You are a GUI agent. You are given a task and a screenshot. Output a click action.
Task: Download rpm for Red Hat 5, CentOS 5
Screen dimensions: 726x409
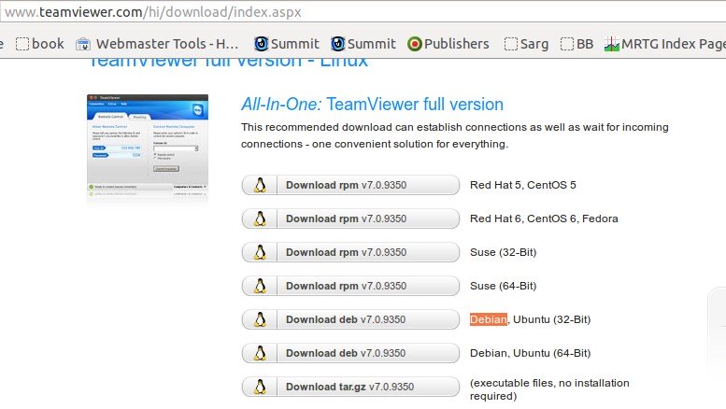350,185
